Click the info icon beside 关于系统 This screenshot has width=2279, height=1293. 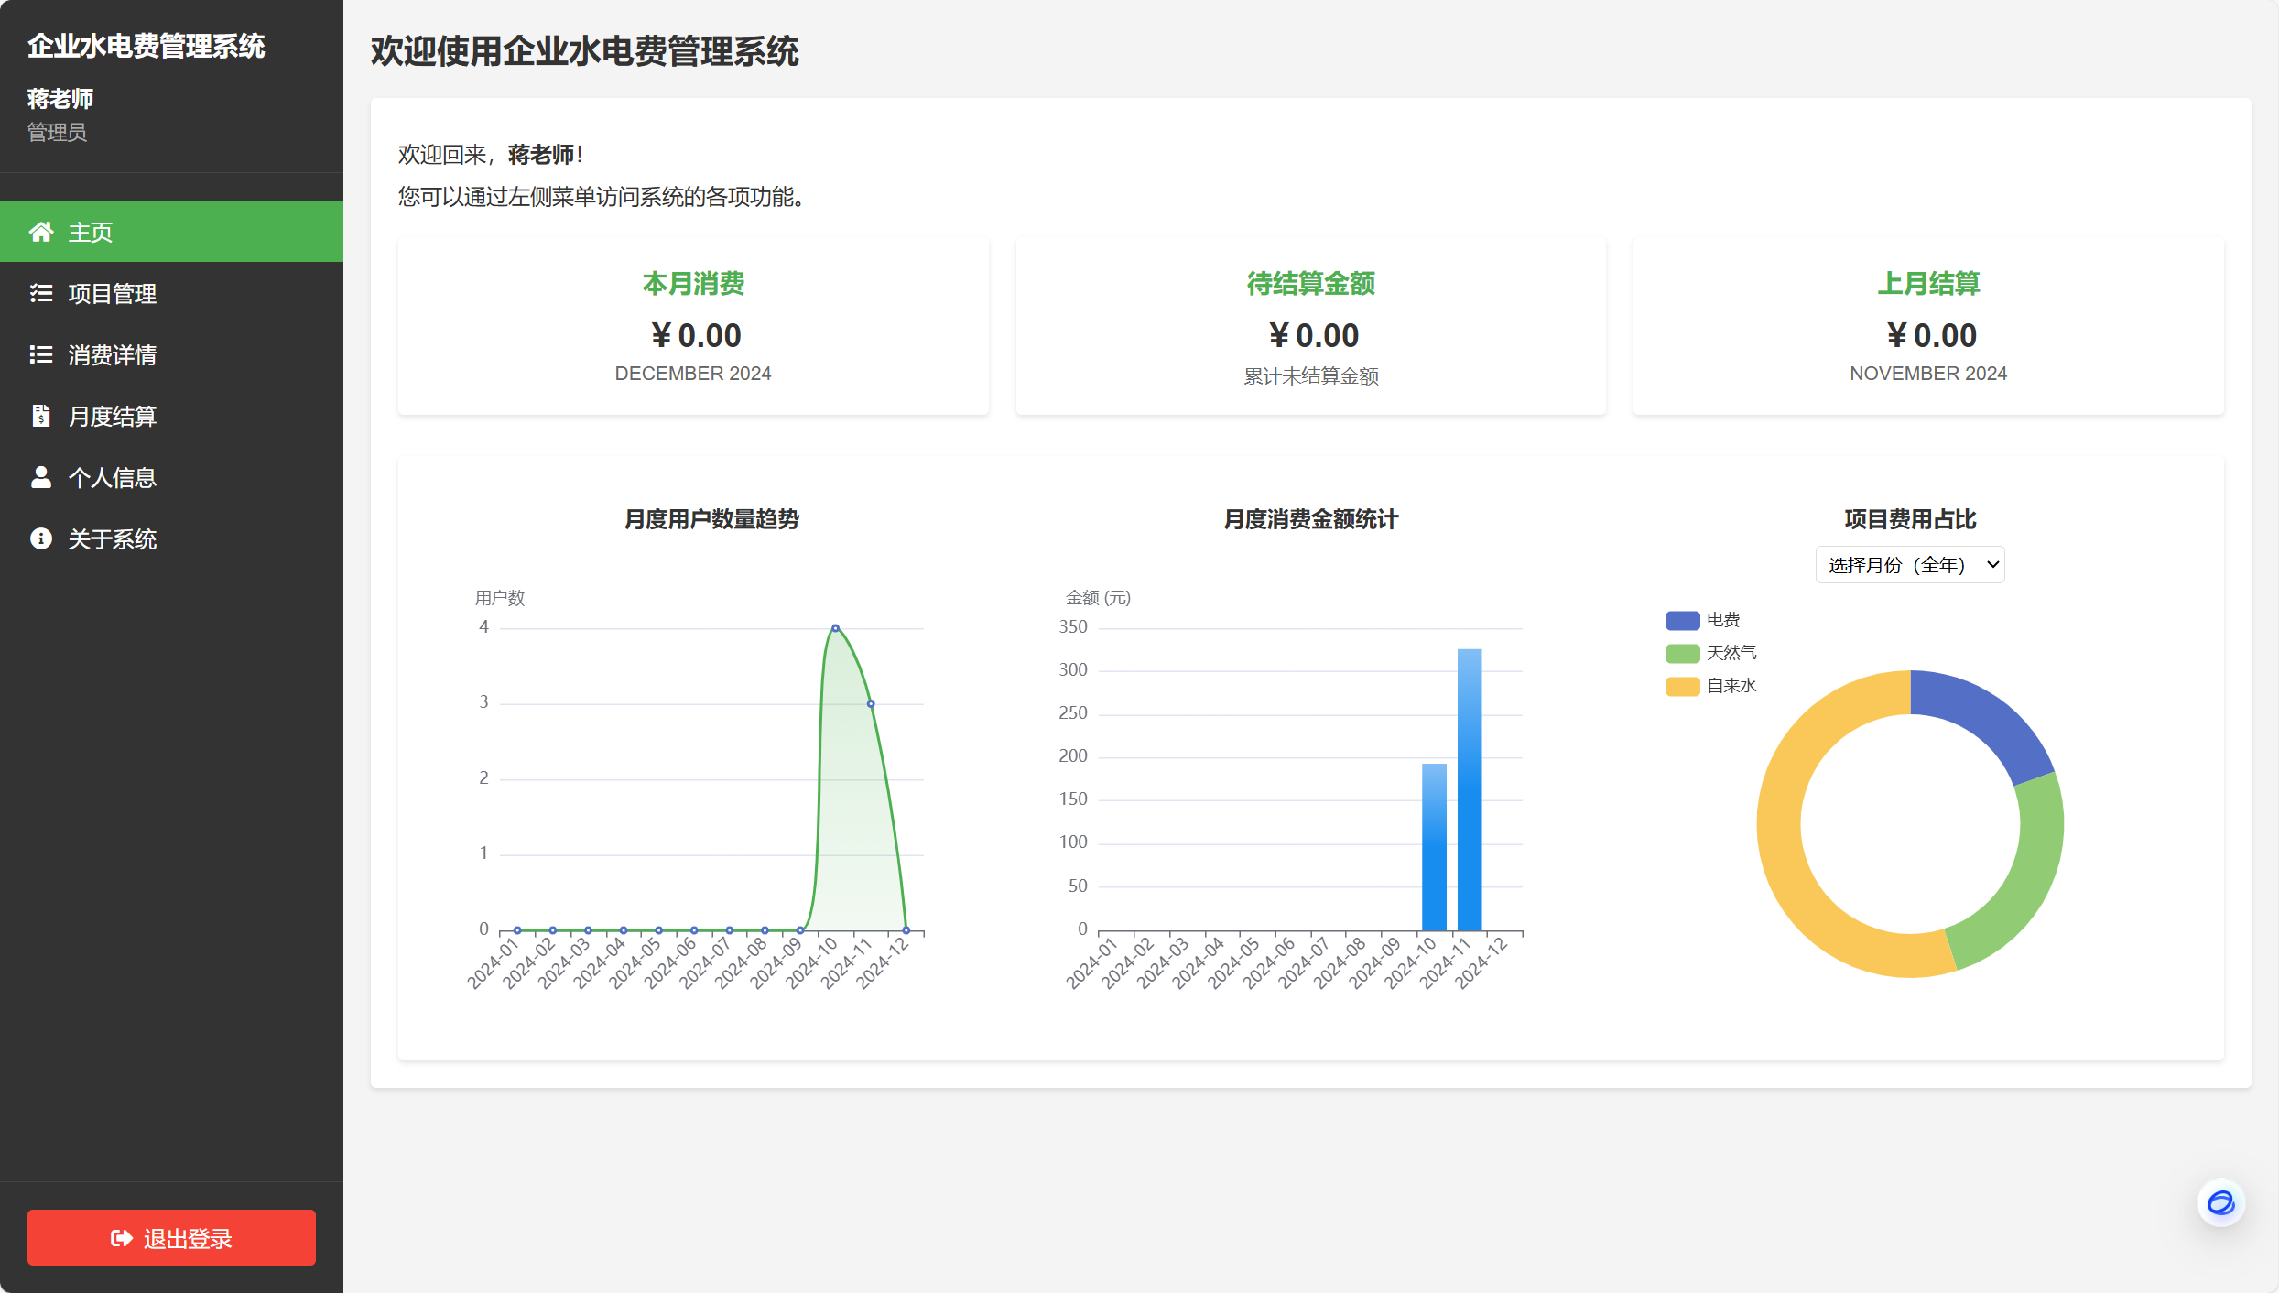coord(41,538)
